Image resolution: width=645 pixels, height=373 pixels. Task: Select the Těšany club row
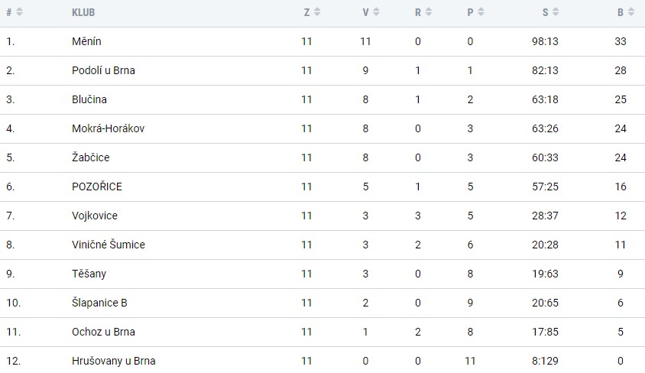point(322,274)
